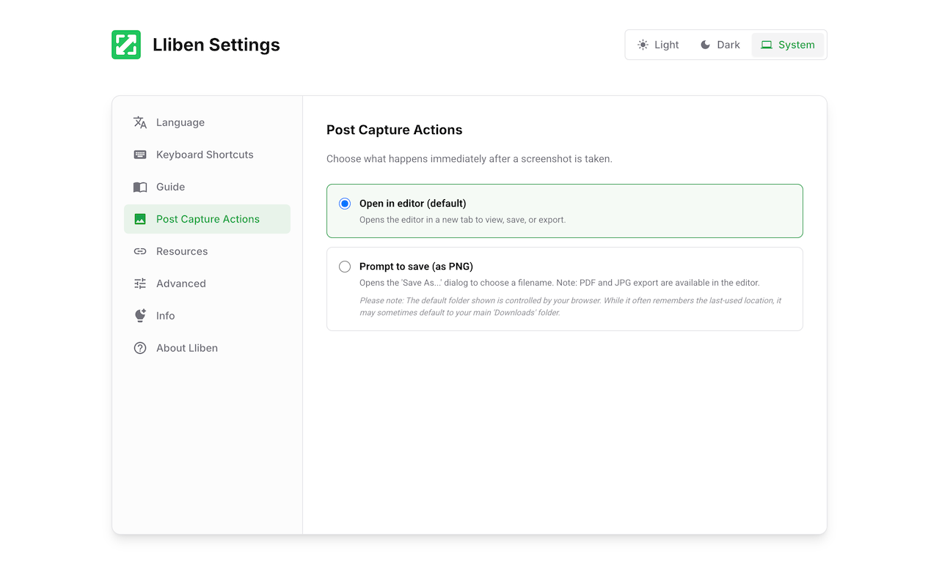This screenshot has height=586, width=939.
Task: Click the Prompt to save option card
Action: pos(565,289)
